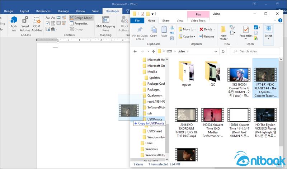Open COM Add-Ins dialog in Word
Screen dimensions: 287x169
[37, 24]
